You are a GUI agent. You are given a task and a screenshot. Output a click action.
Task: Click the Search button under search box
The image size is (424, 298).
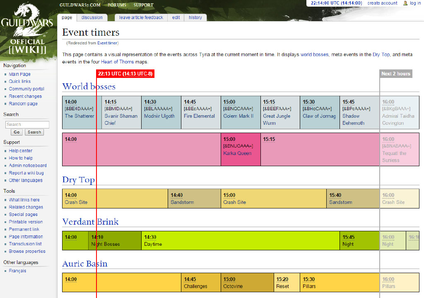coord(34,132)
